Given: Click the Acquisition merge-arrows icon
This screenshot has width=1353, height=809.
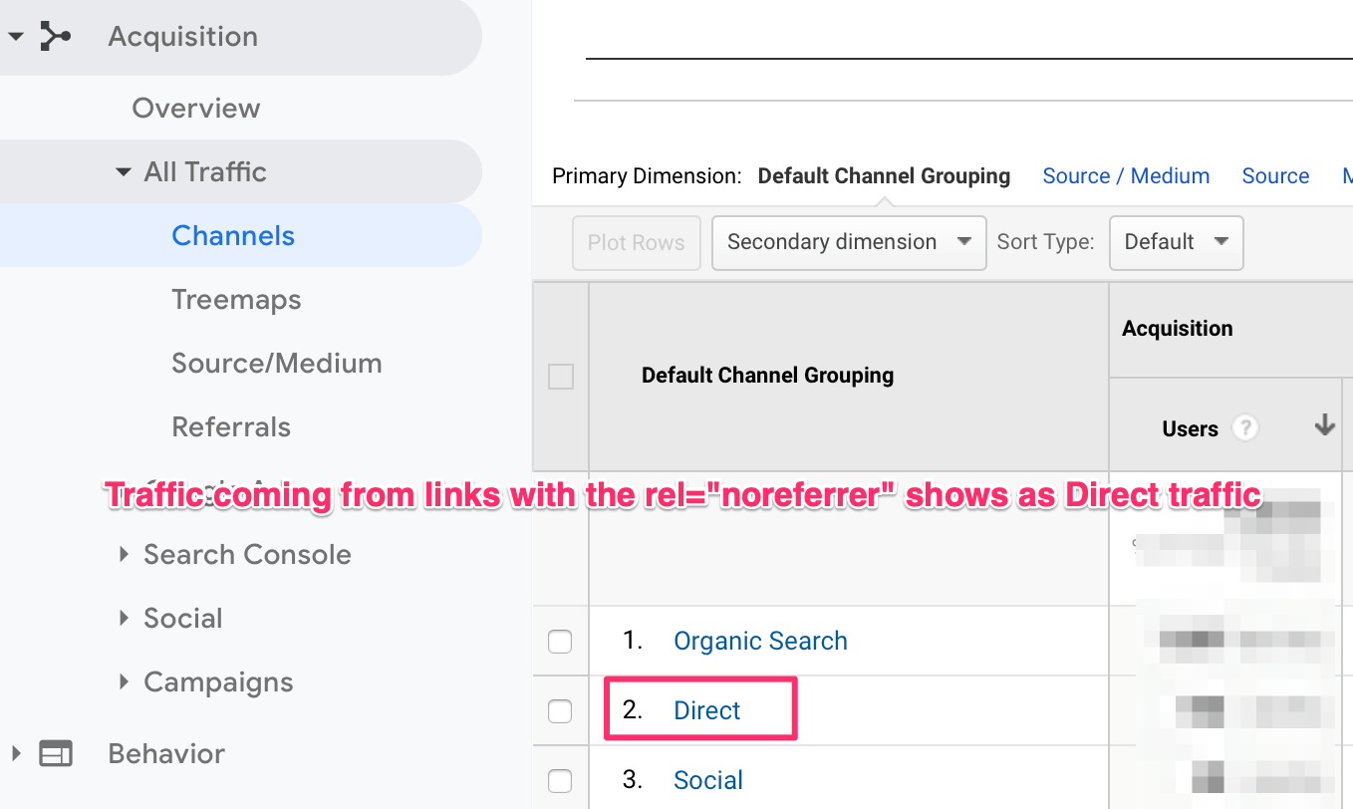Looking at the screenshot, I should 55,37.
